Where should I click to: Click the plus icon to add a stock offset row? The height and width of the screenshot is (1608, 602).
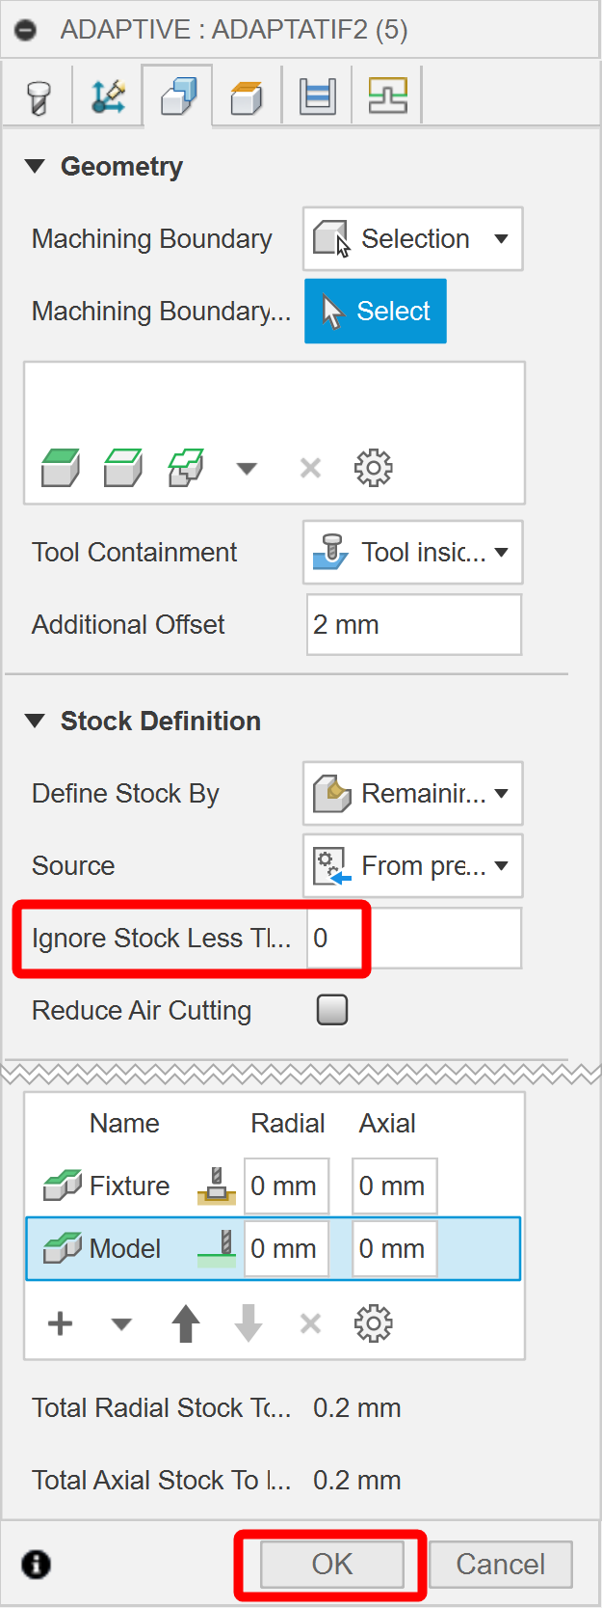click(60, 1322)
